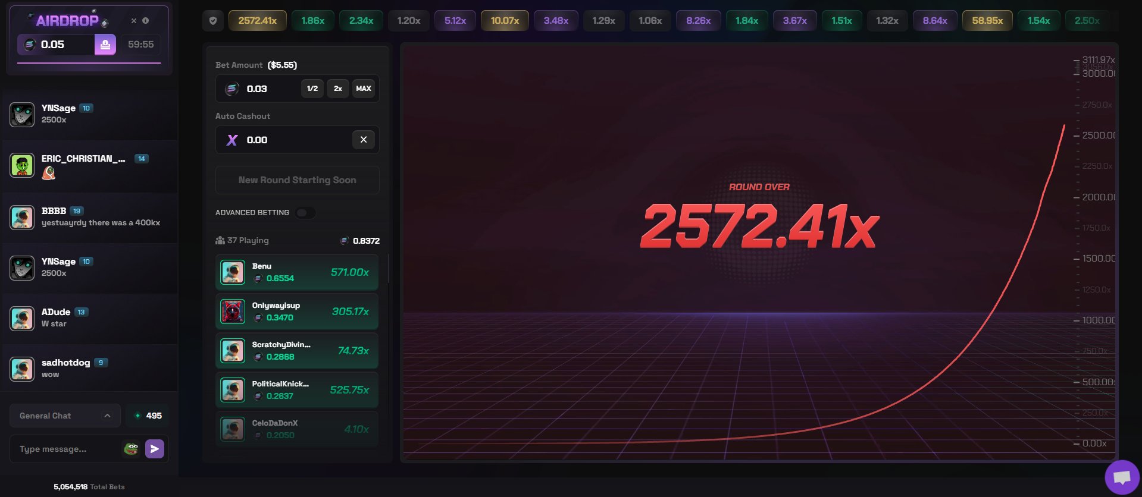Viewport: 1142px width, 497px height.
Task: Toggle Advanced Betting switch
Action: pyautogui.click(x=305, y=213)
